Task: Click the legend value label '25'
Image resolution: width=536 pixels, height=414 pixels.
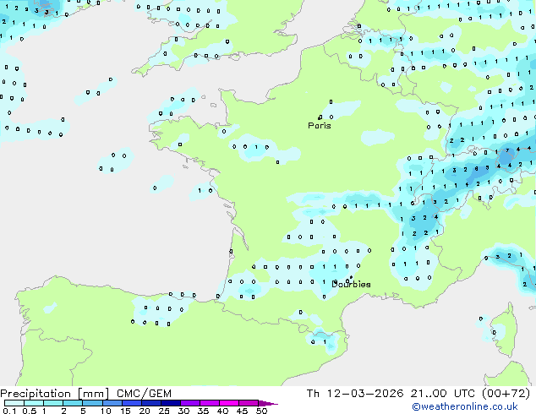Action: (x=164, y=411)
